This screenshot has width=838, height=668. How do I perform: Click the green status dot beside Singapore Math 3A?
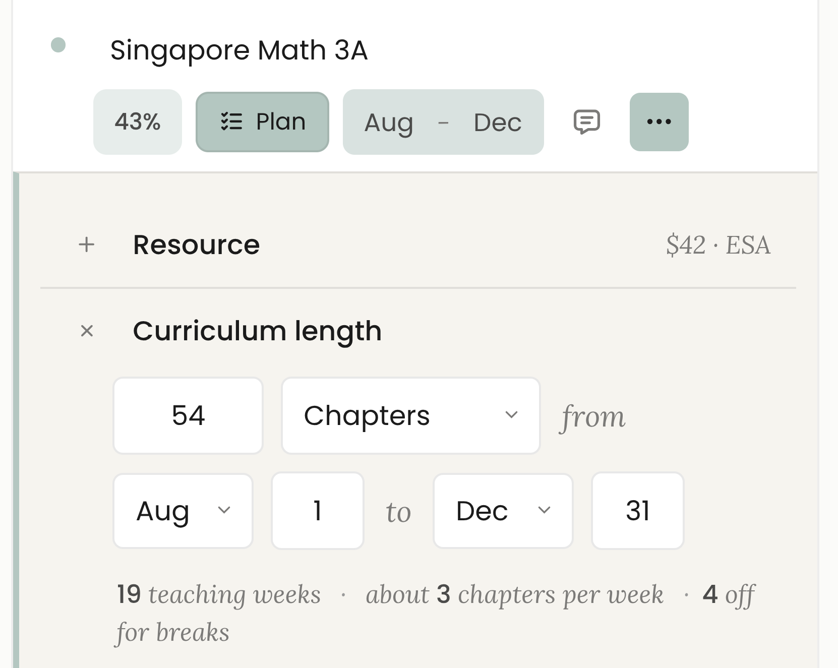[x=58, y=45]
